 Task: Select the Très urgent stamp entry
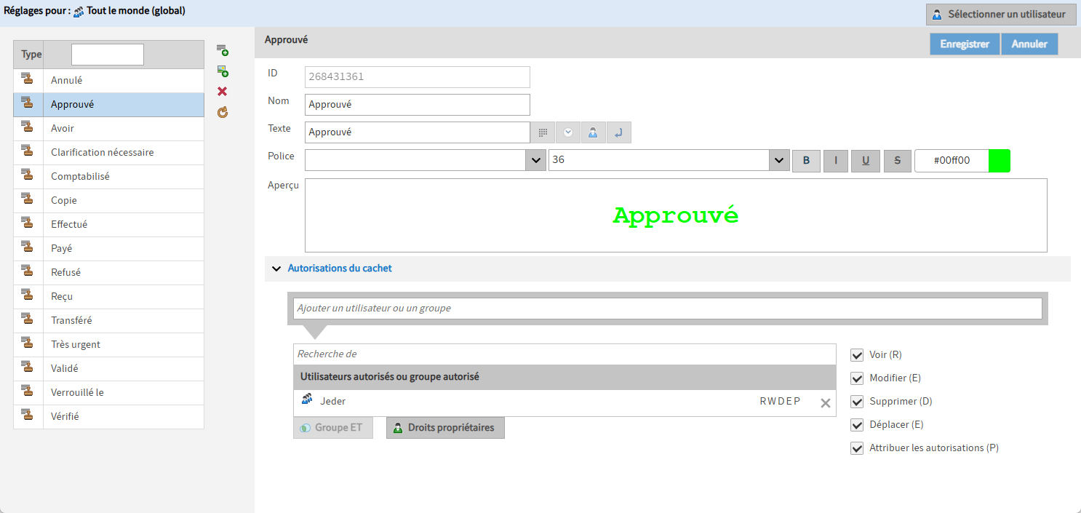(76, 344)
